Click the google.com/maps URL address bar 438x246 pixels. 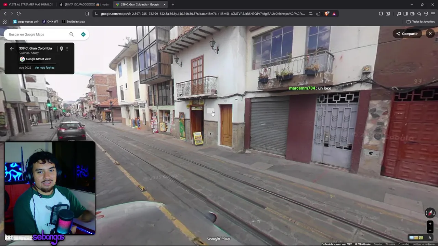point(203,14)
